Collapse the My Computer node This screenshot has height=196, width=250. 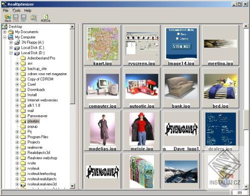[x=4, y=37]
